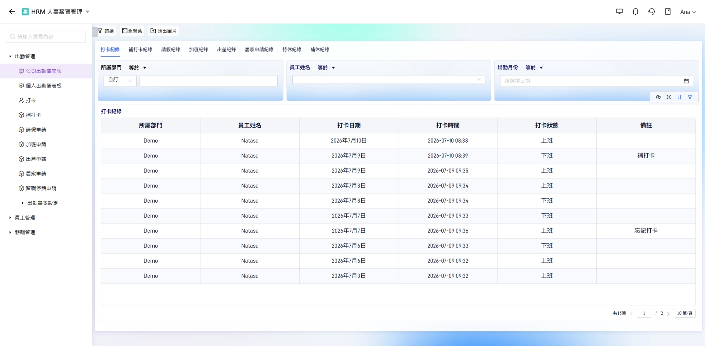Image resolution: width=705 pixels, height=346 pixels.
Task: Click the 打卡日期 column header
Action: [x=349, y=125]
